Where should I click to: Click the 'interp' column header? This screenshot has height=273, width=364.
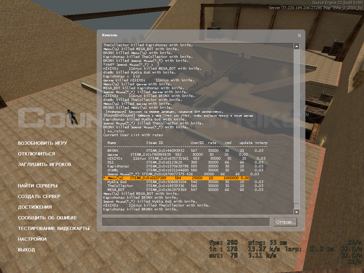coord(261,143)
